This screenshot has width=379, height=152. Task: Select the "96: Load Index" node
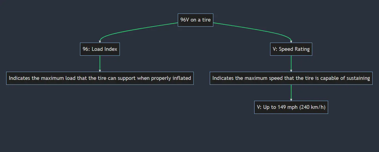click(100, 49)
